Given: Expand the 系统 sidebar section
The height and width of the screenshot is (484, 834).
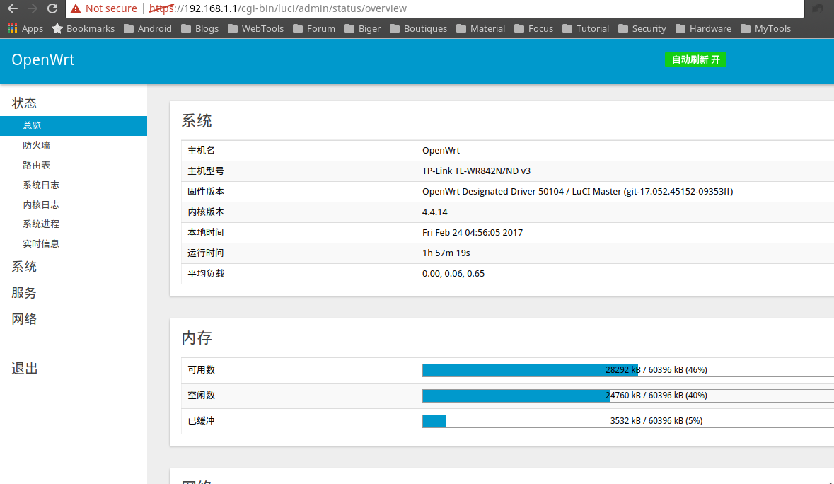Looking at the screenshot, I should [x=24, y=267].
